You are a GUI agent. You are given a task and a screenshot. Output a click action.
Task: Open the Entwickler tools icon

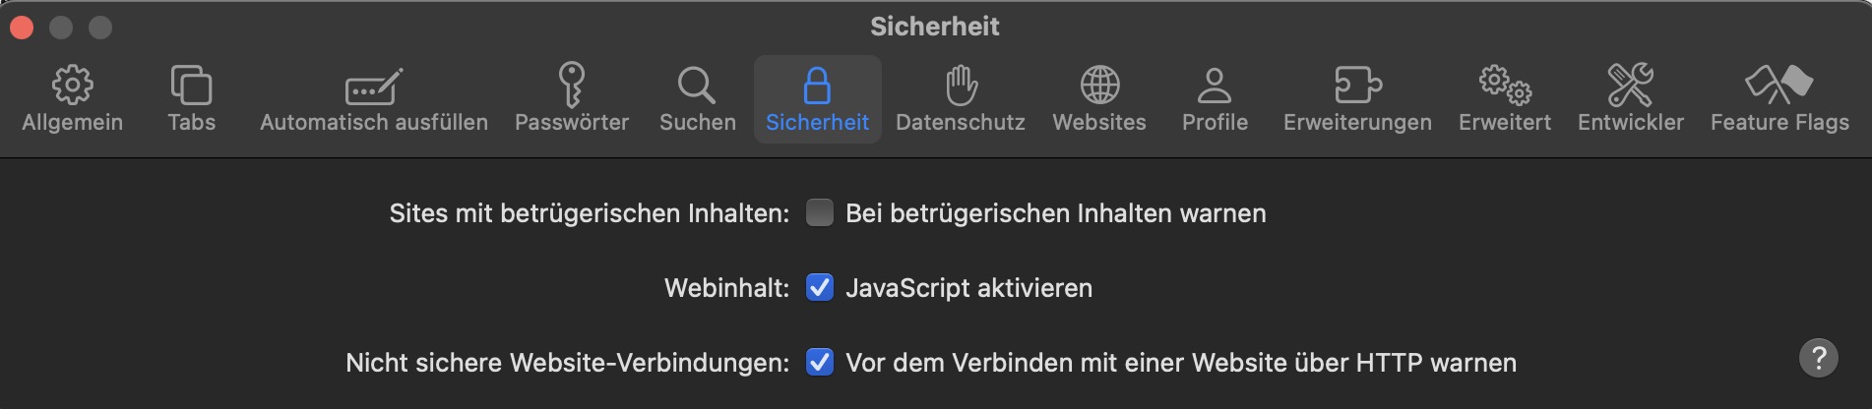click(x=1630, y=86)
